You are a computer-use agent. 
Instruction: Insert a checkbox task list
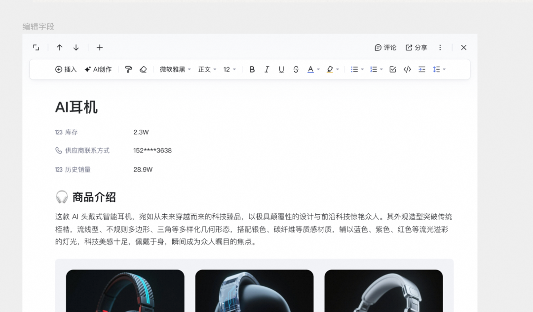tap(393, 70)
